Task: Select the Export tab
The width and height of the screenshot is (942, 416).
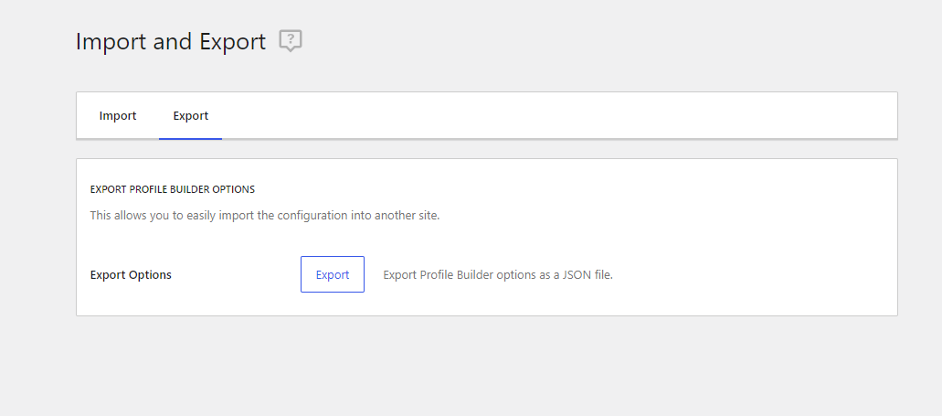Action: [190, 115]
